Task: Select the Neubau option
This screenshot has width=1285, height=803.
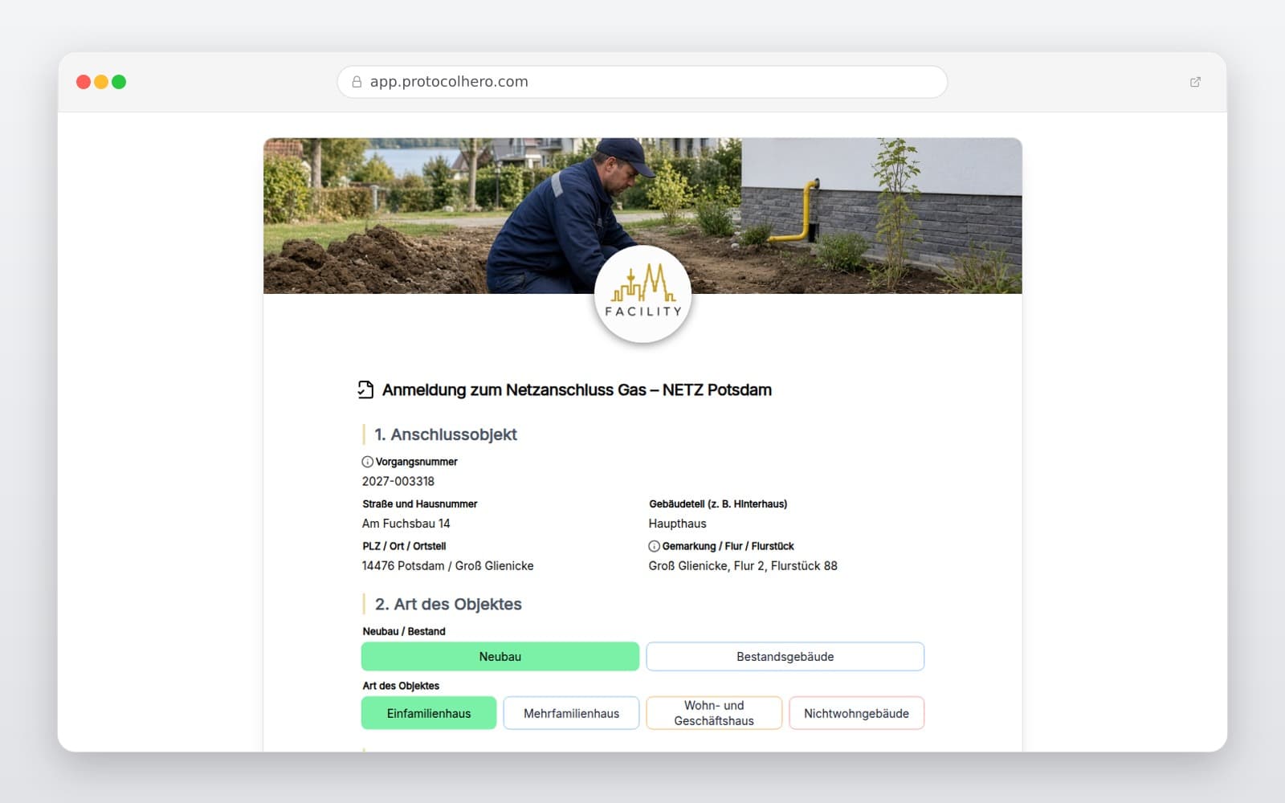Action: [500, 657]
